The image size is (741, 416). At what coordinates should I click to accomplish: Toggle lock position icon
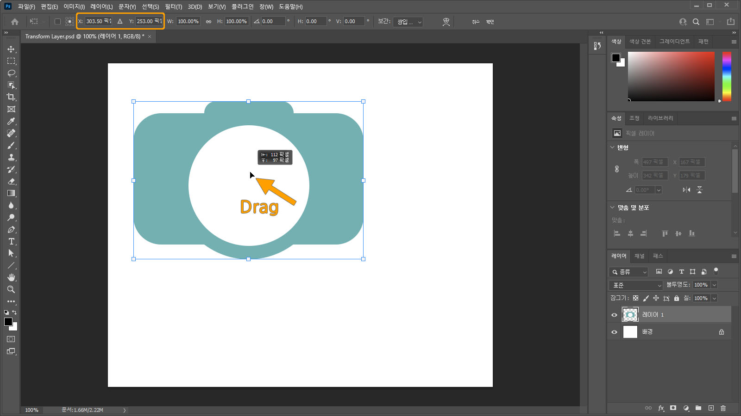tap(656, 298)
